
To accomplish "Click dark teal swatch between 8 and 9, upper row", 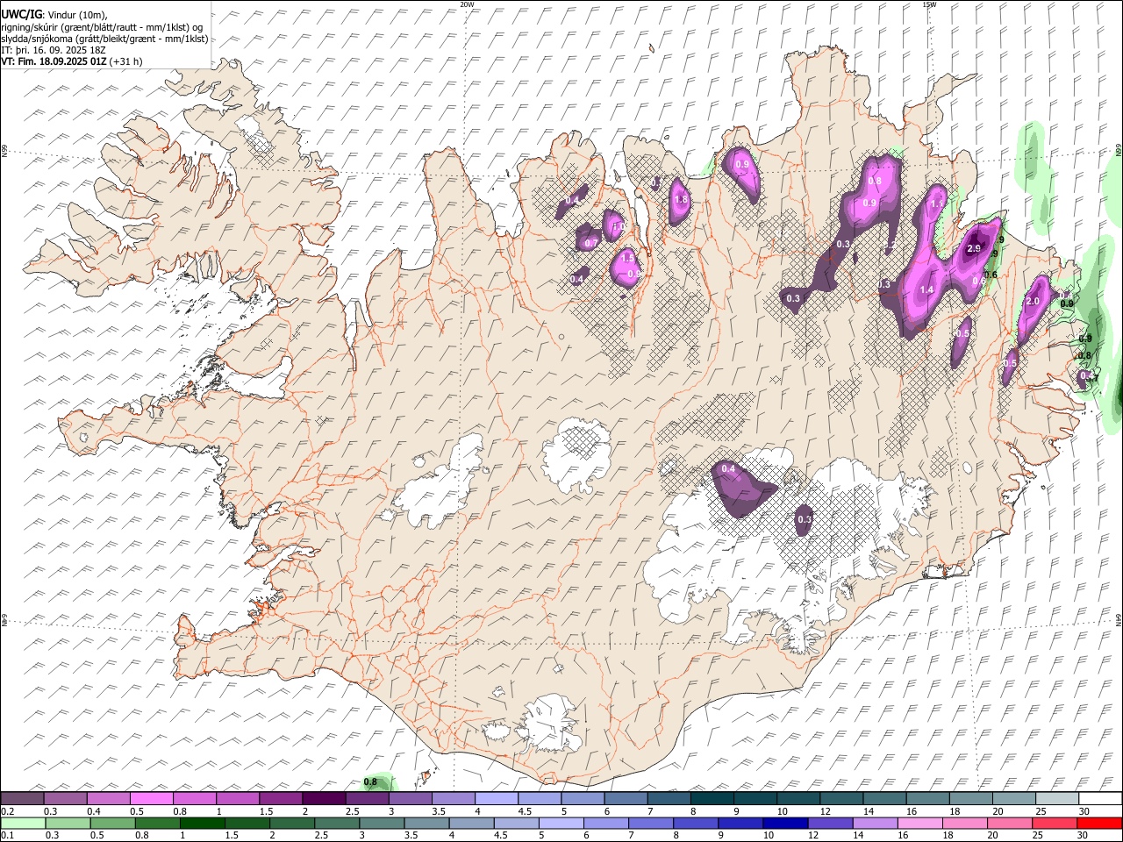I will pyautogui.click(x=711, y=799).
